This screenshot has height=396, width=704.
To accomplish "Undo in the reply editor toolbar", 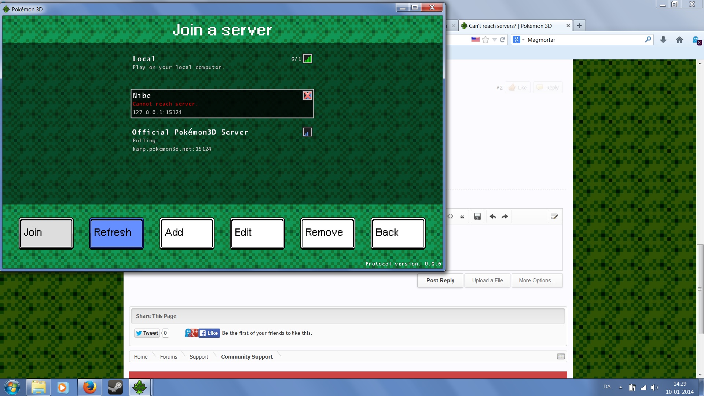I will 493,217.
